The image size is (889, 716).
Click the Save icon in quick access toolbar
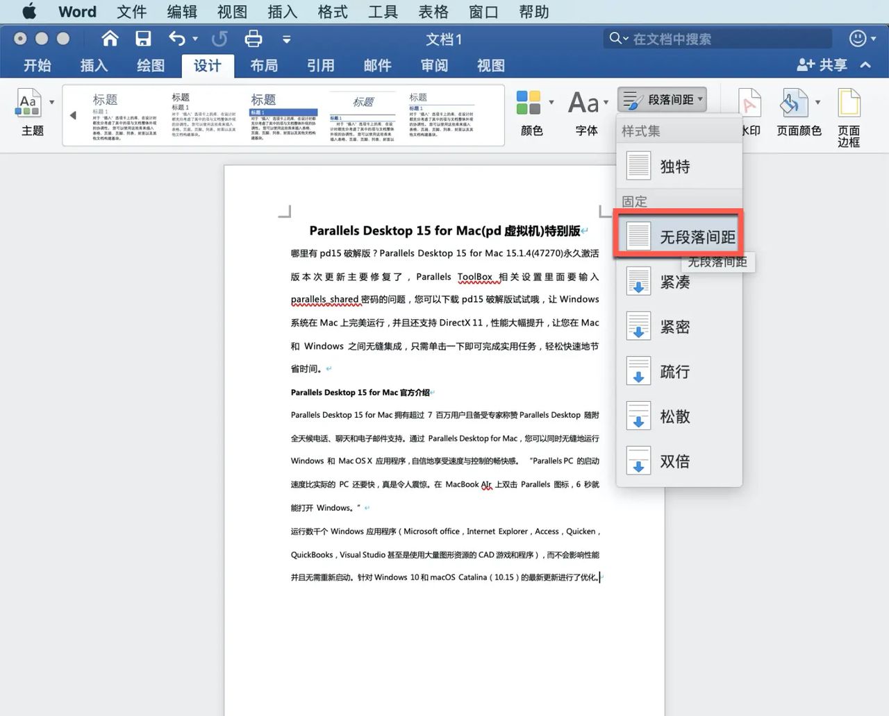[x=144, y=39]
